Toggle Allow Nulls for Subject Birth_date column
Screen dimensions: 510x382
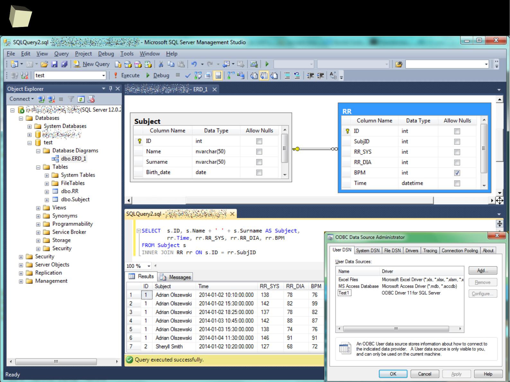(x=259, y=172)
